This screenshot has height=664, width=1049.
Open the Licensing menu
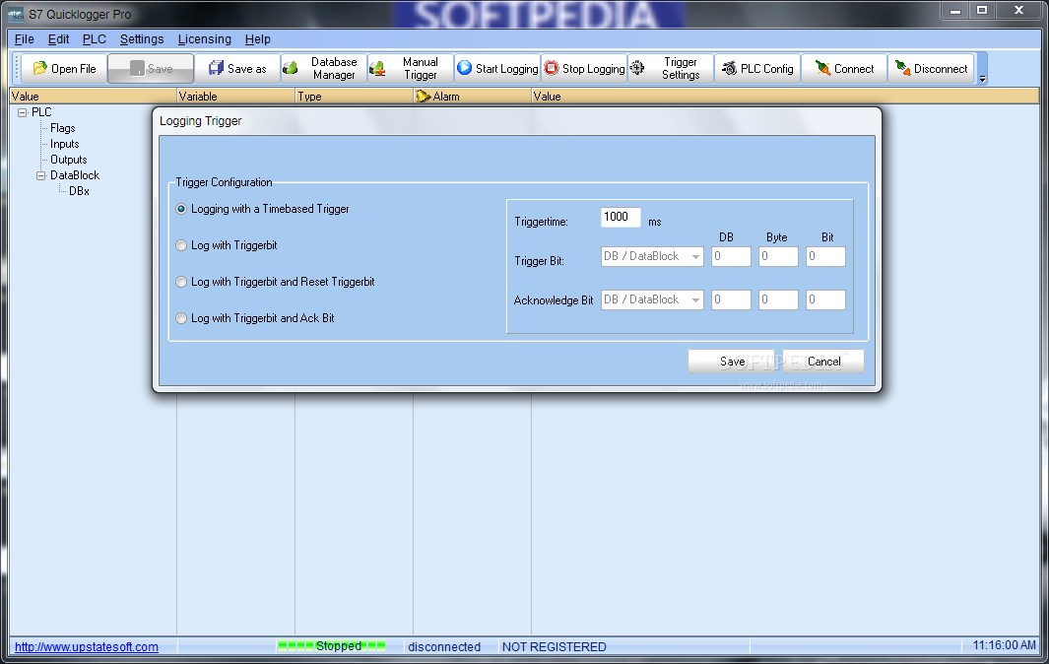pos(205,39)
